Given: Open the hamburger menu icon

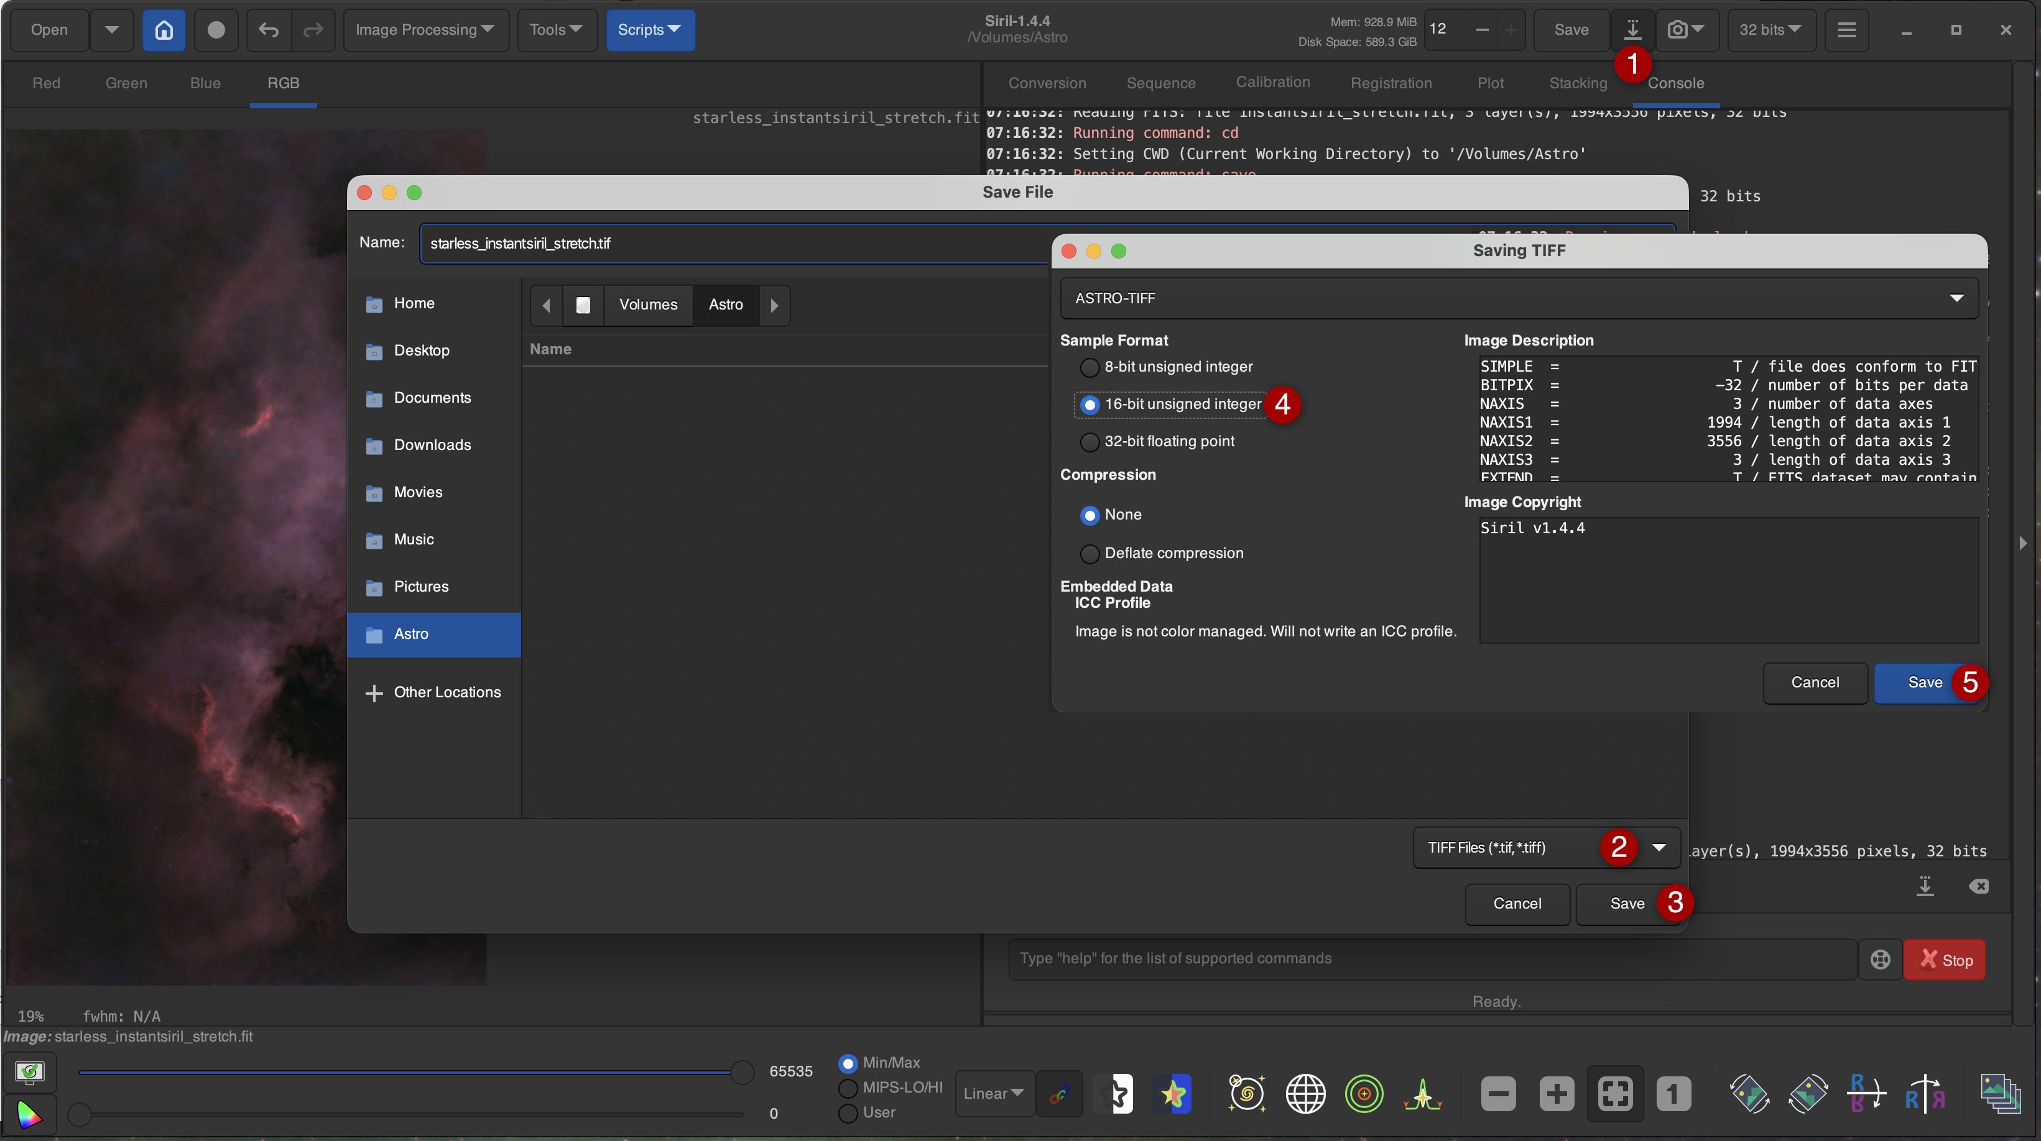Looking at the screenshot, I should tap(1846, 30).
